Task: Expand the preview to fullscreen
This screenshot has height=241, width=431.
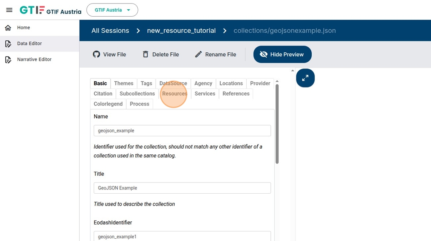Action: [x=305, y=78]
